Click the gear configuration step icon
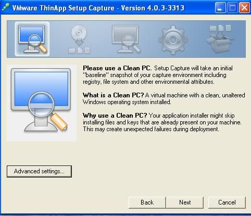Image resolution: width=251 pixels, height=216 pixels. [173, 40]
